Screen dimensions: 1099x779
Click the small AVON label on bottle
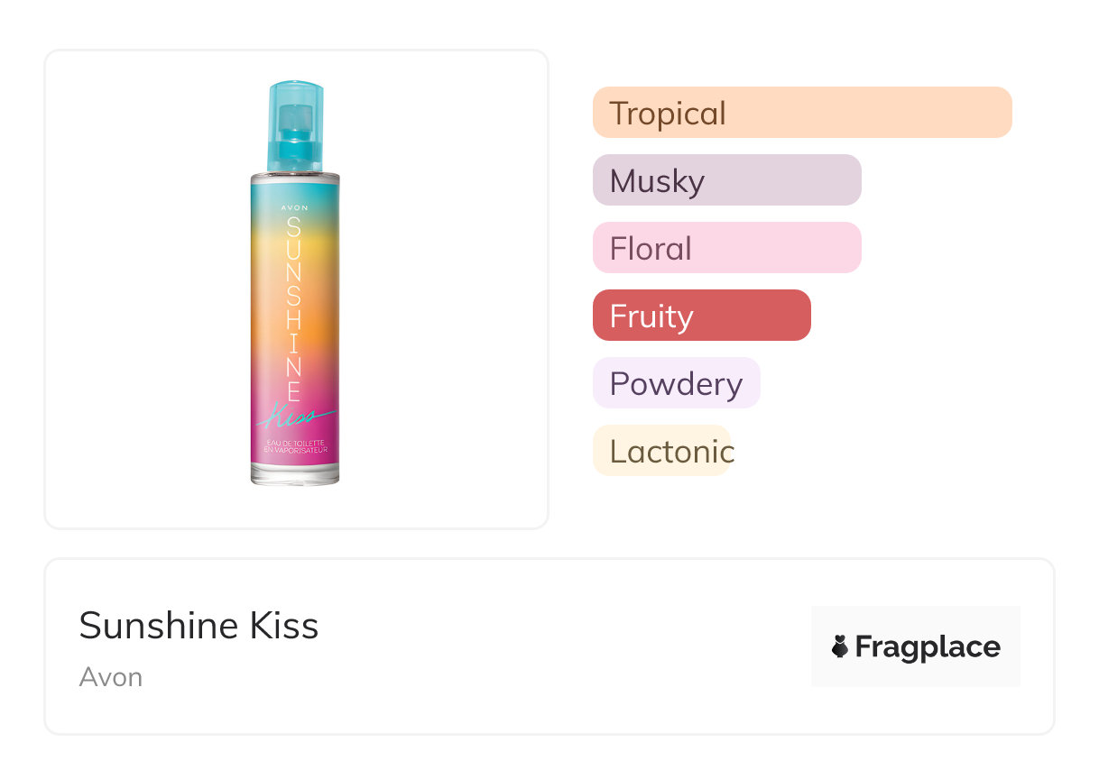295,208
